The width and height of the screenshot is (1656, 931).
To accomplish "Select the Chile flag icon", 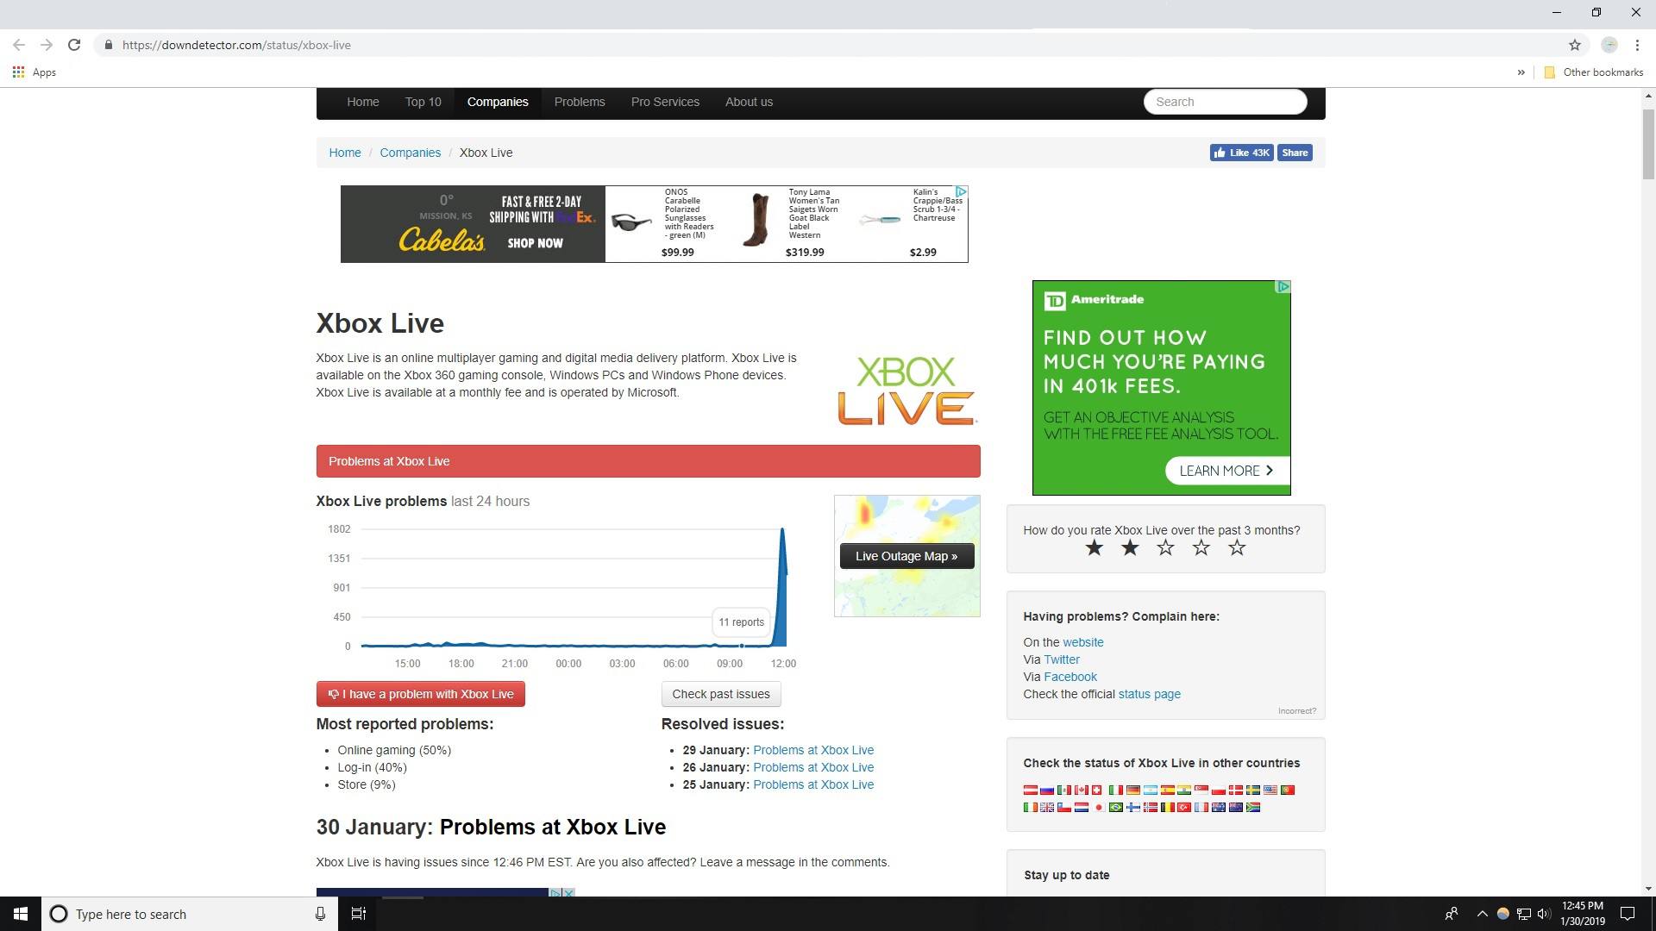I will (1064, 807).
